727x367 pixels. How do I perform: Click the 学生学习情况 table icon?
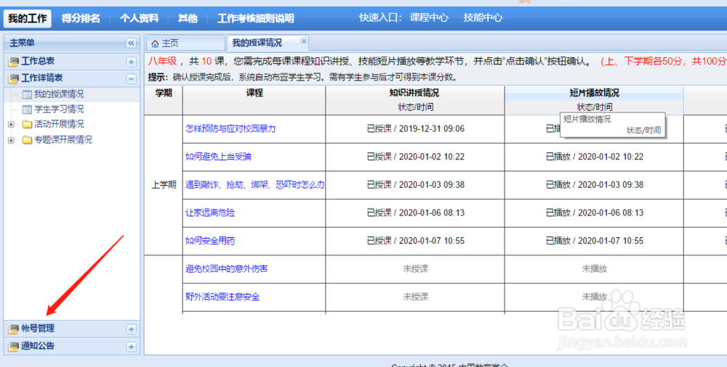tap(28, 110)
